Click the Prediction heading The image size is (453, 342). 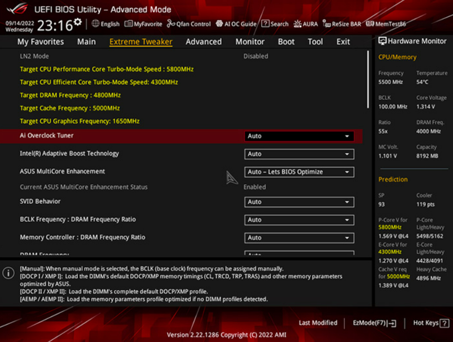(393, 179)
